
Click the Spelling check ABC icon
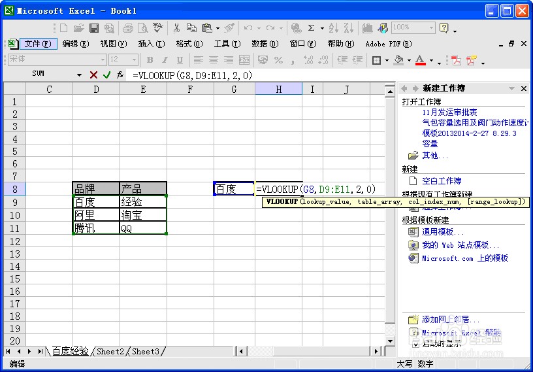click(x=158, y=28)
